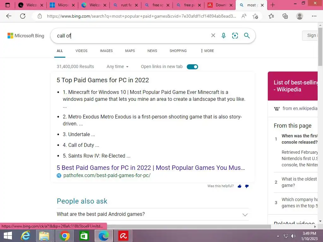Click the 31,400,000 Results text

pyautogui.click(x=75, y=66)
